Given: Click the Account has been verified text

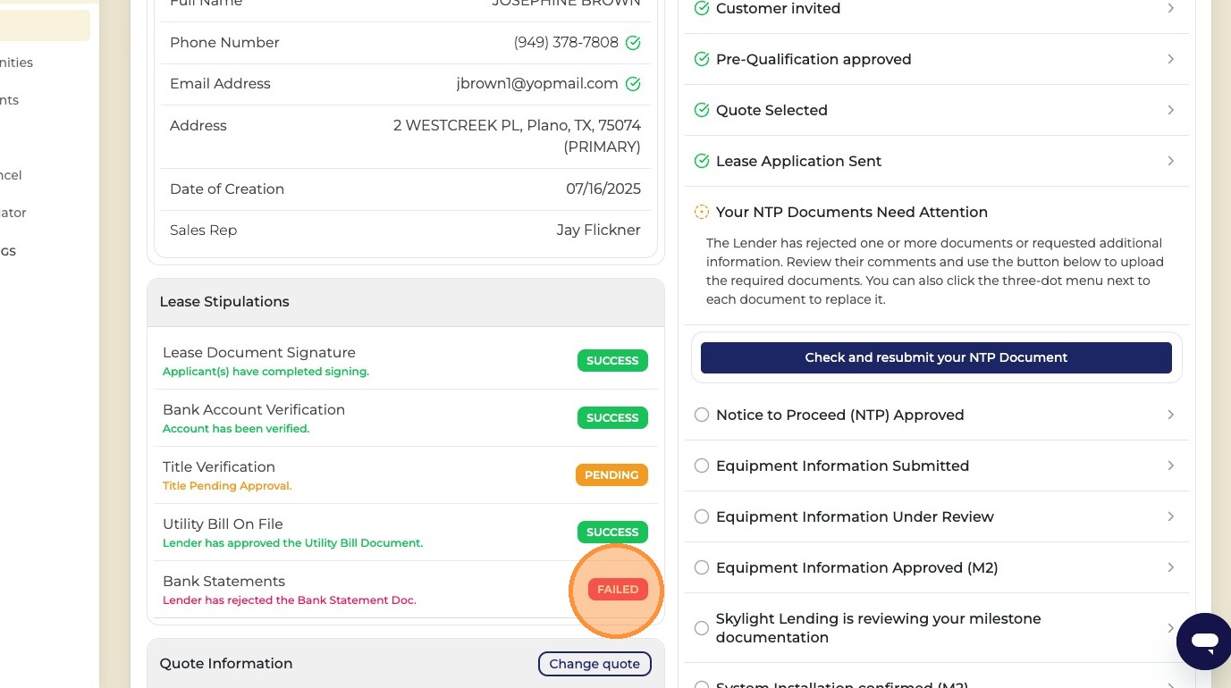Looking at the screenshot, I should coord(236,429).
